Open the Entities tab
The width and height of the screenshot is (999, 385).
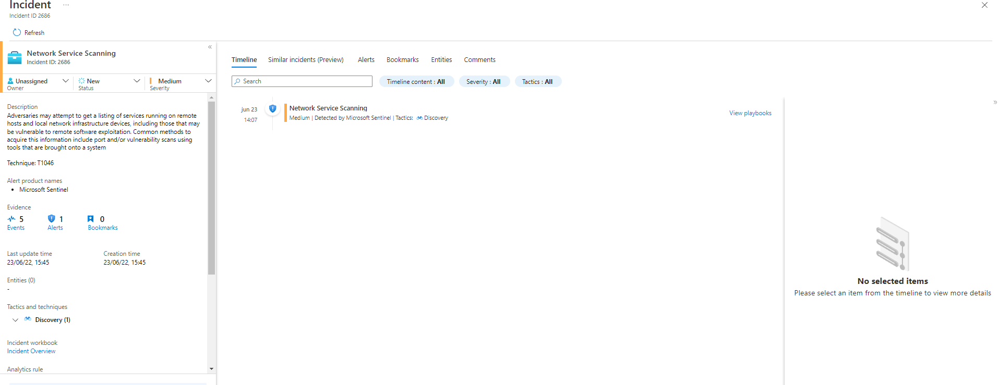click(x=441, y=60)
